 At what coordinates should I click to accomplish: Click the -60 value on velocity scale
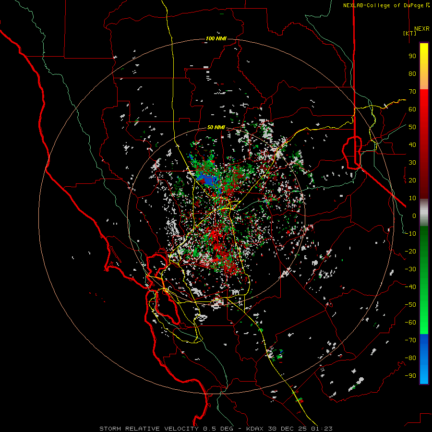[410, 323]
